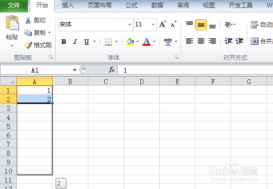Switch to the 插入 Insert tab

pos(68,5)
